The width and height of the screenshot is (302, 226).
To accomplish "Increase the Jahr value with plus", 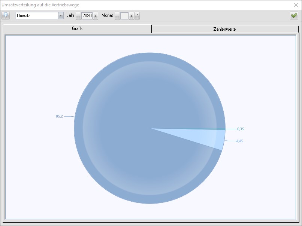I will pyautogui.click(x=96, y=16).
